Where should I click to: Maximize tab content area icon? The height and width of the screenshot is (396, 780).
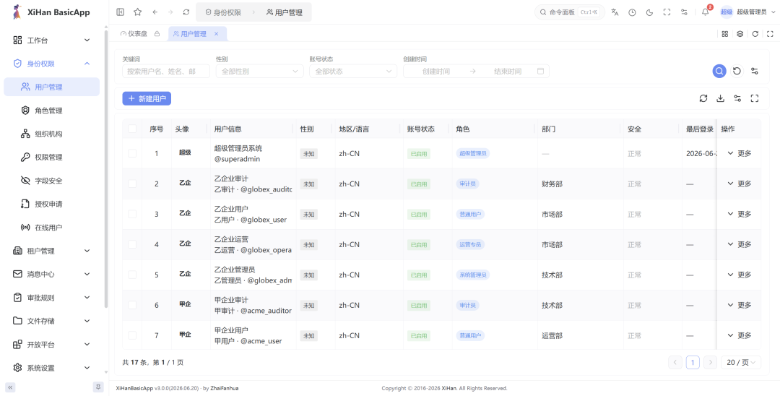[770, 34]
